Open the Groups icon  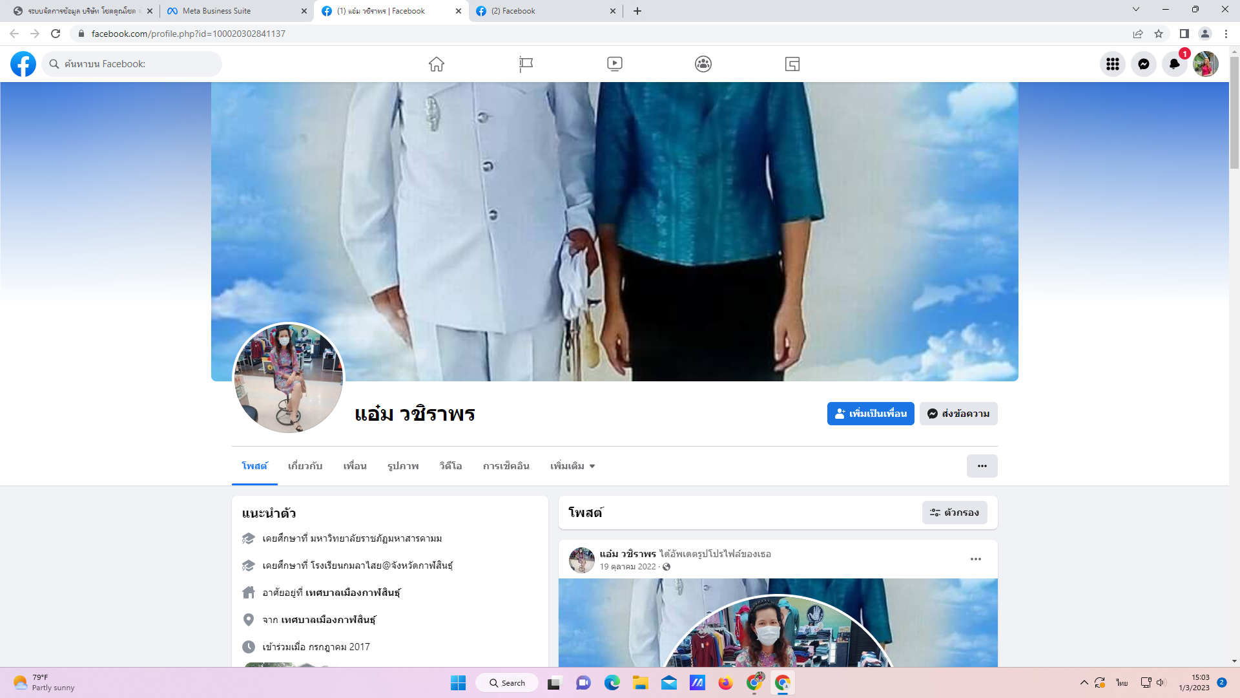pyautogui.click(x=703, y=64)
